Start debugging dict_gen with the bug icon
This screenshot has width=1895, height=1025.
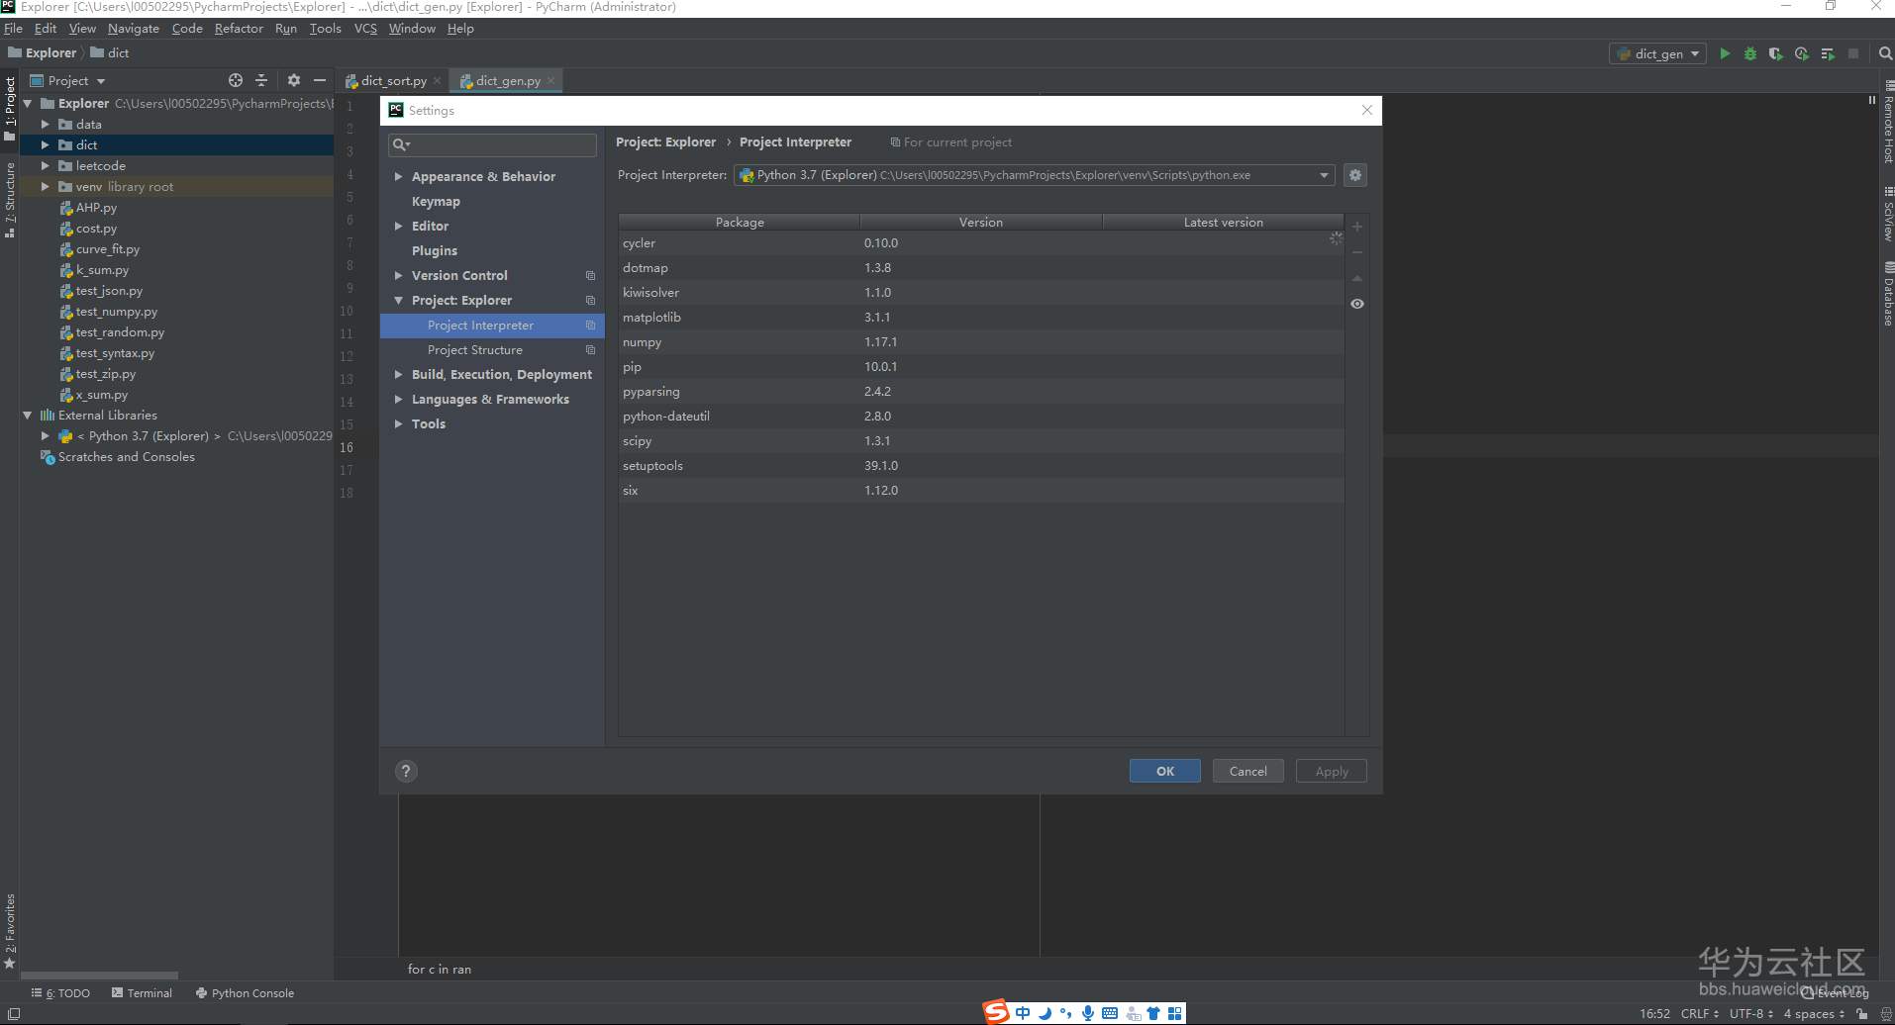click(1750, 53)
